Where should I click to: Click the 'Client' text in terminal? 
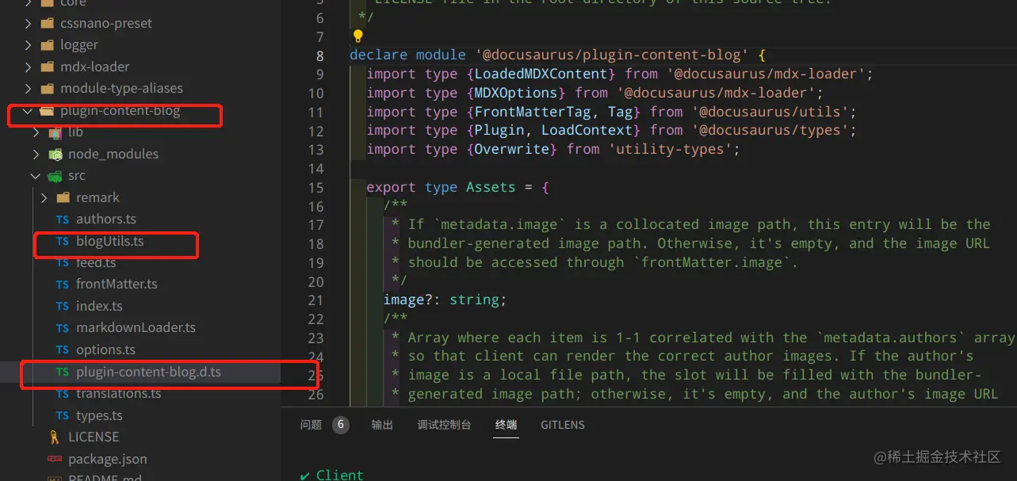339,475
